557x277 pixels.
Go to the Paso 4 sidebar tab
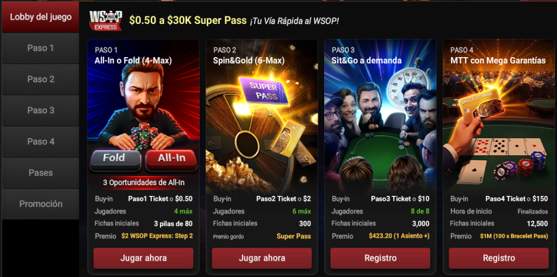click(x=40, y=141)
